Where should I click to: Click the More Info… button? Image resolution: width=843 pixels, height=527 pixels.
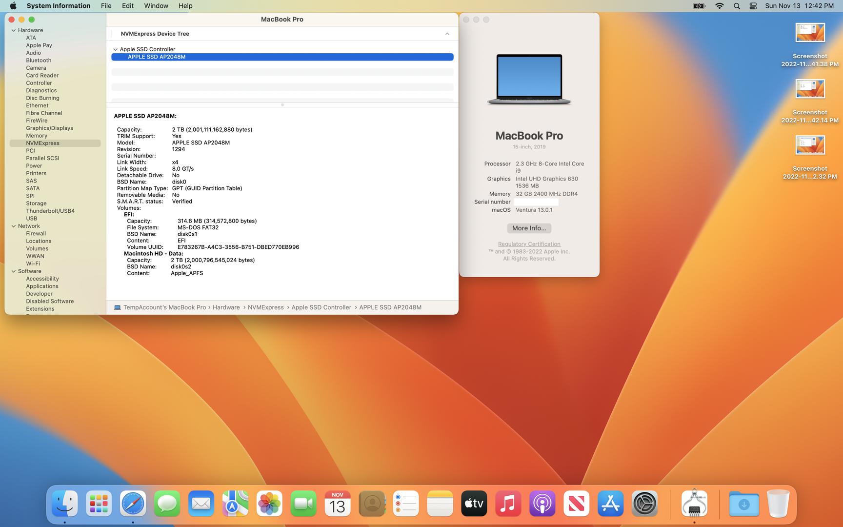[529, 228]
